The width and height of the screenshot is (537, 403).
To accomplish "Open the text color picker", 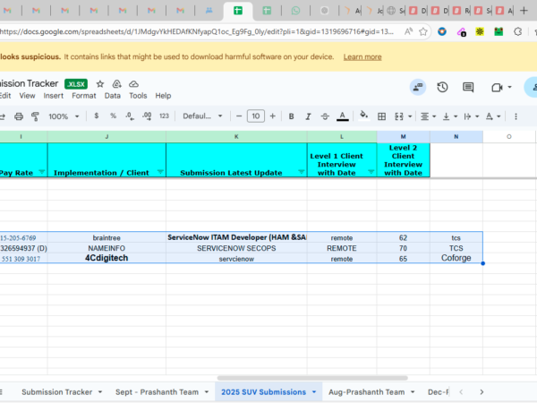I will point(342,116).
